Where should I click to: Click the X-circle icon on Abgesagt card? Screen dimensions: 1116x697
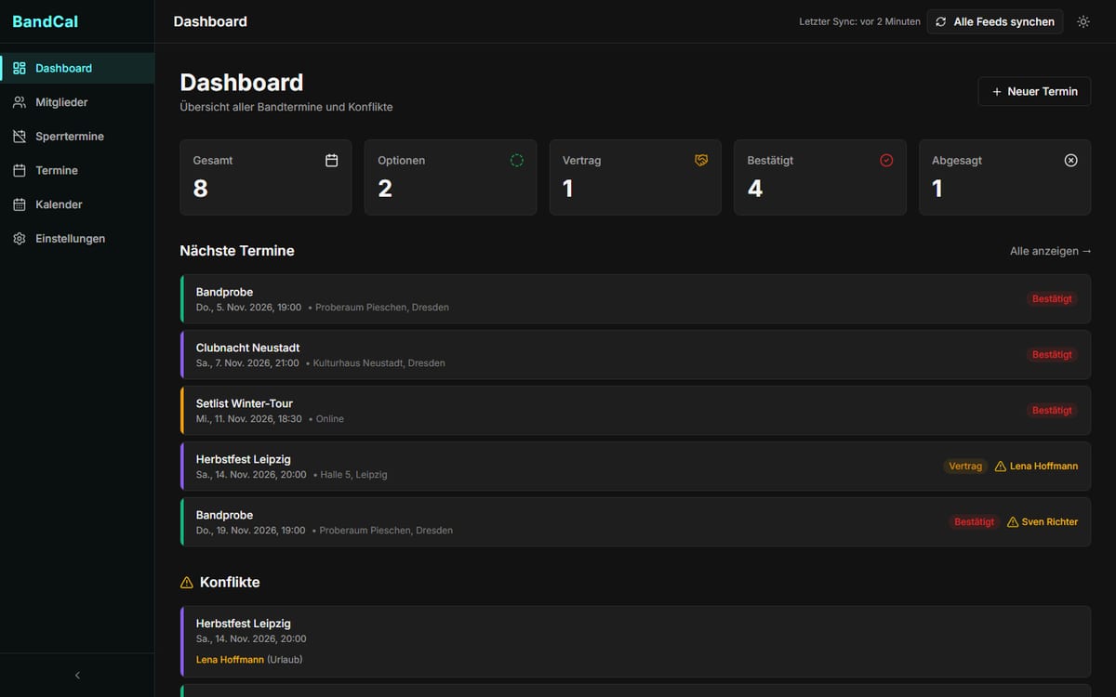click(1070, 161)
